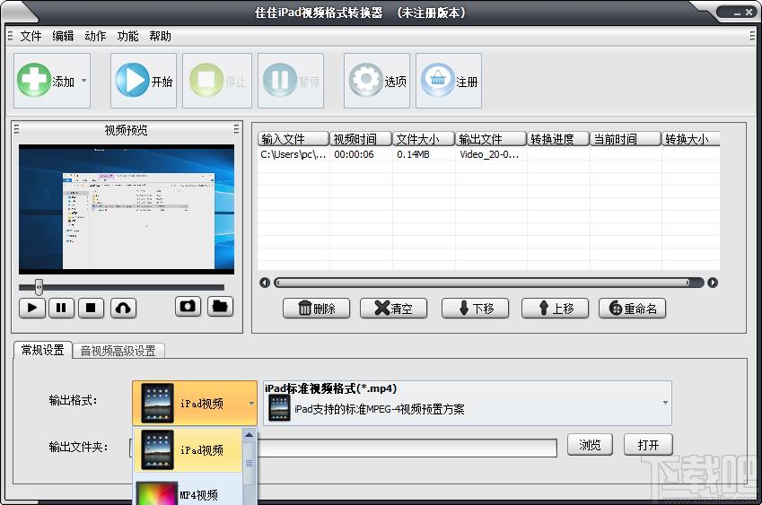Image resolution: width=762 pixels, height=505 pixels.
Task: Click the 文件大小 column header
Action: pyautogui.click(x=424, y=139)
